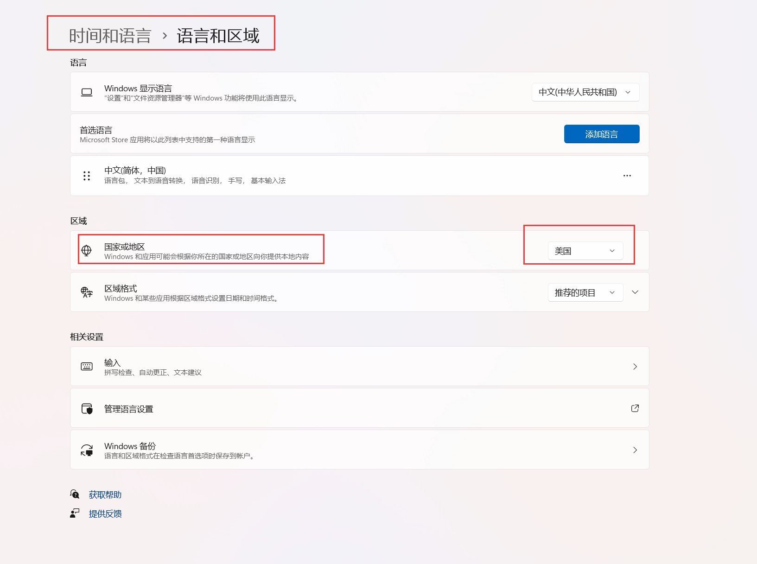Screen dimensions: 757x564
Task: Click the 获取帮助 help icon
Action: click(x=75, y=494)
